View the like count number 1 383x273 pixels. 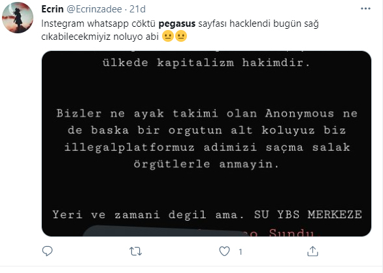pyautogui.click(x=241, y=251)
